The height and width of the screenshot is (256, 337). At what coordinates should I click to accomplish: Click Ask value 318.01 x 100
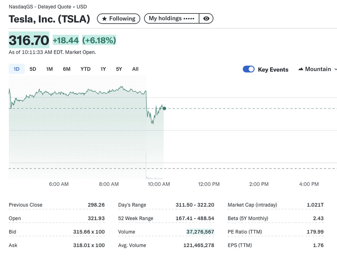(89, 245)
